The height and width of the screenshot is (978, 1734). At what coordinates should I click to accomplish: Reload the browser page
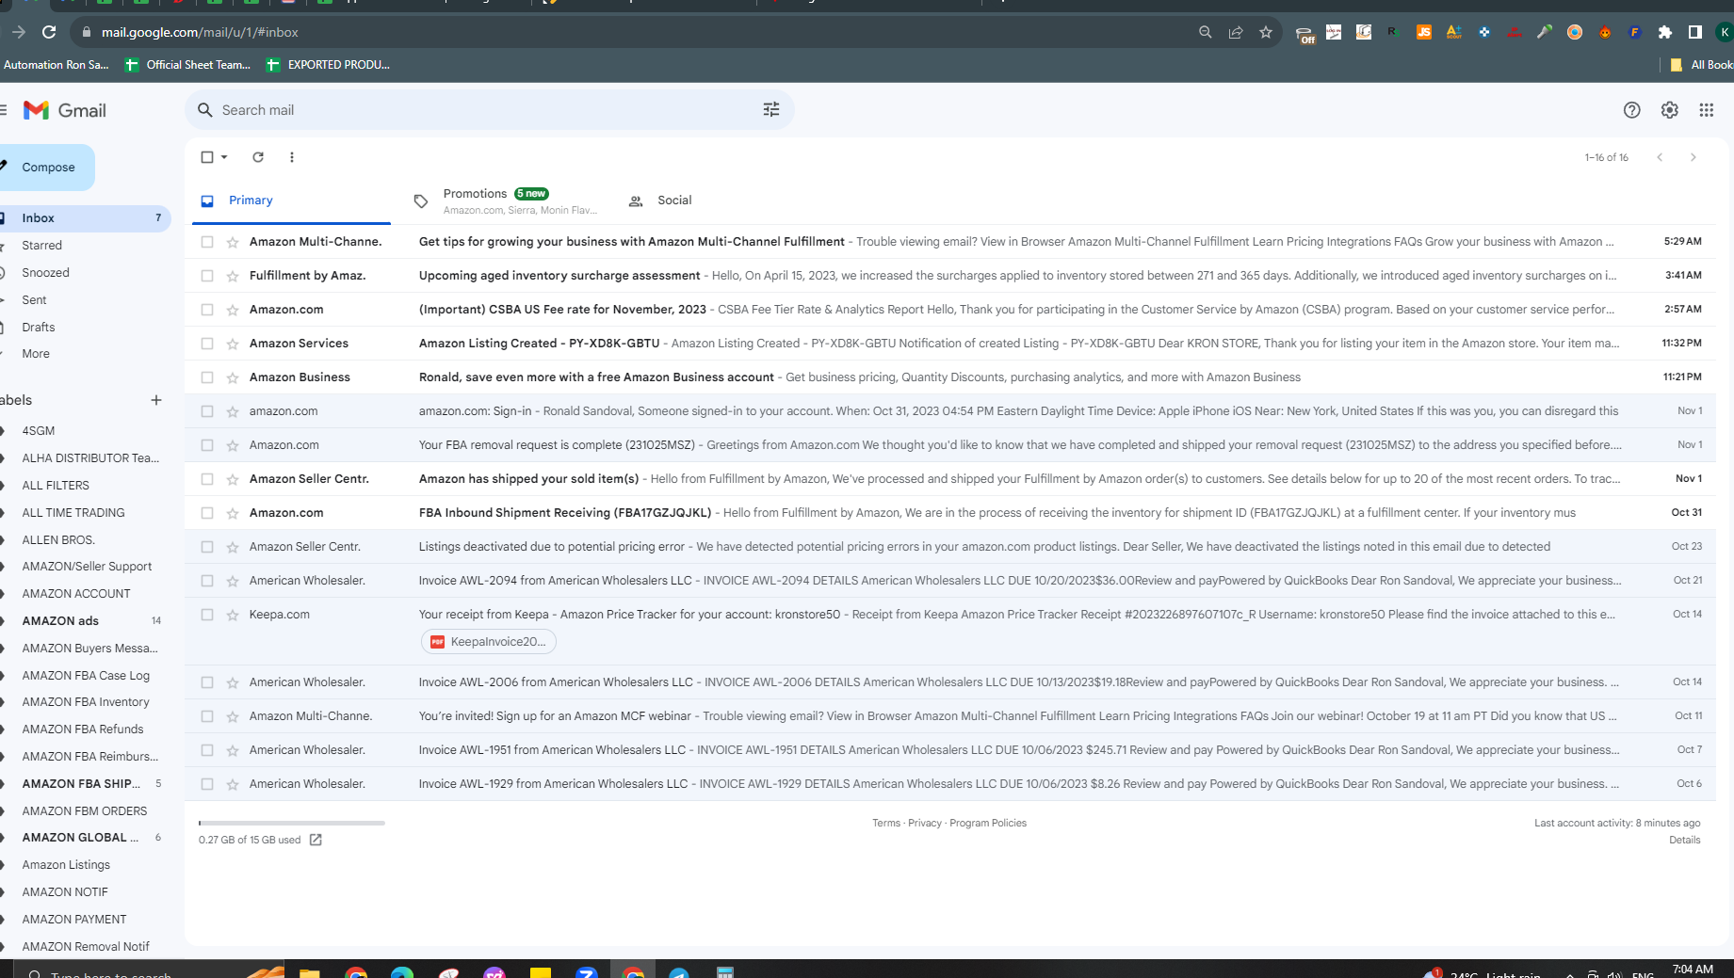(49, 32)
